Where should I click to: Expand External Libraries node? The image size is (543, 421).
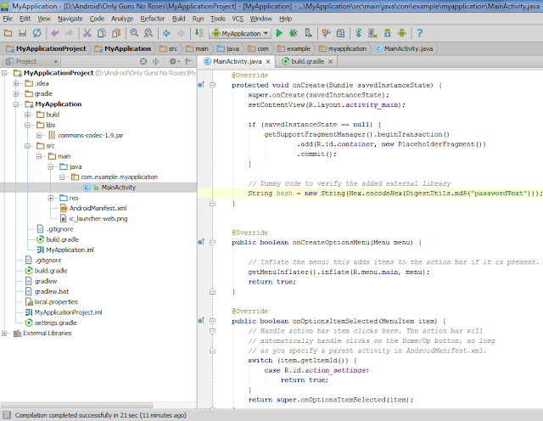point(4,333)
